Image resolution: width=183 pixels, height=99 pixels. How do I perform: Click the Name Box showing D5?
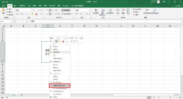pos(6,22)
